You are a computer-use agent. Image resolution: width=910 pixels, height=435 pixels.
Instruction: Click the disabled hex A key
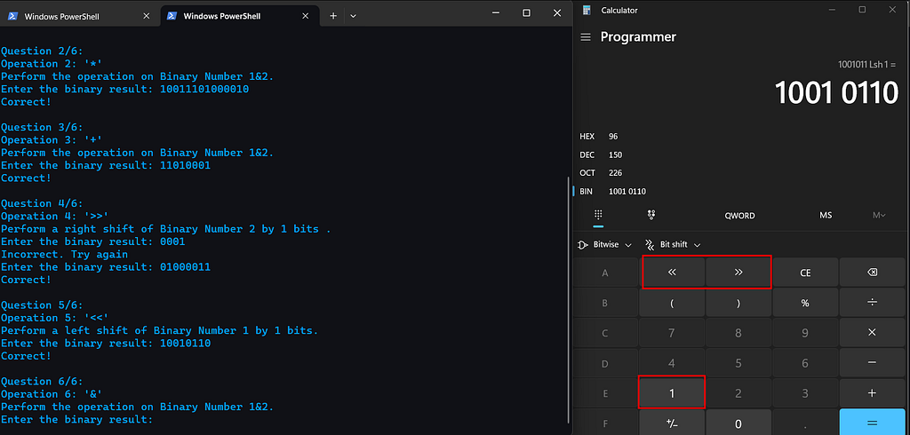[605, 272]
